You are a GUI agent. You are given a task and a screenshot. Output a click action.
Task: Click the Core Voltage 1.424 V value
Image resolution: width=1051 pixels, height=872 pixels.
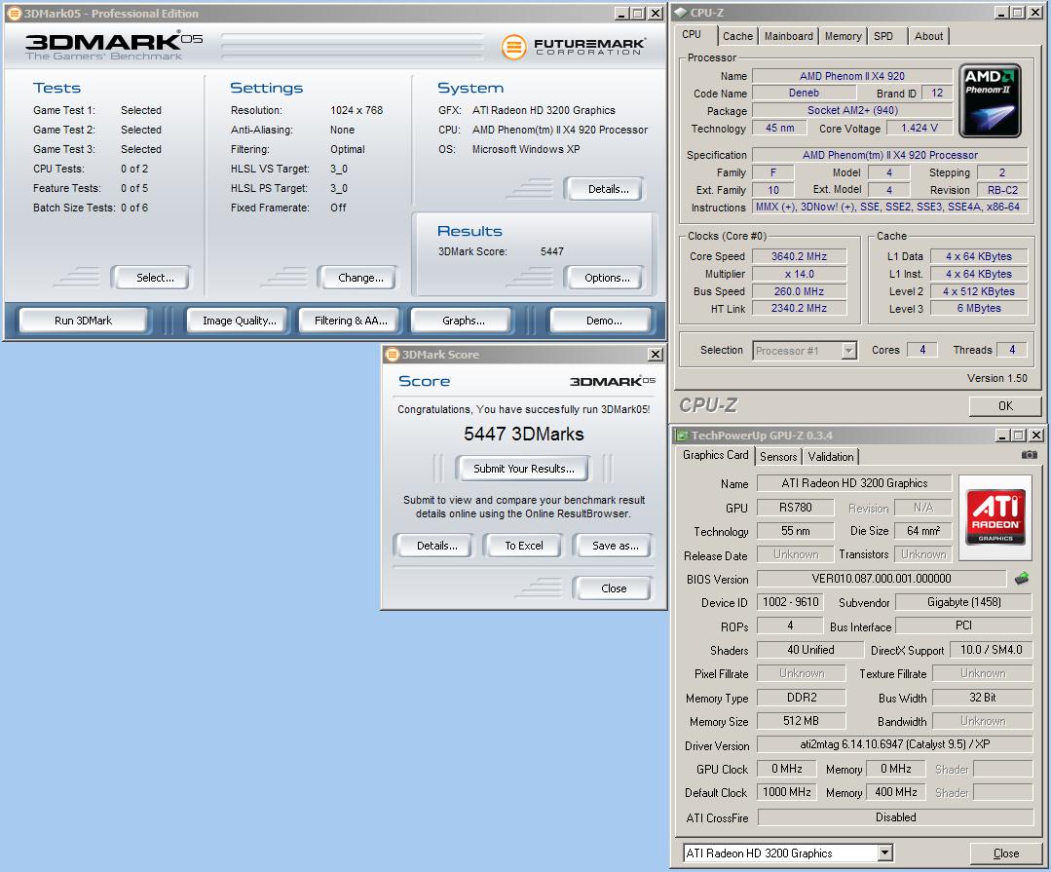tap(919, 128)
